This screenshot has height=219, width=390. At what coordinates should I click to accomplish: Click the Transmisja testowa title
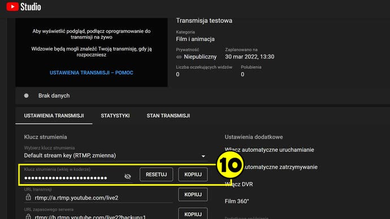[204, 21]
